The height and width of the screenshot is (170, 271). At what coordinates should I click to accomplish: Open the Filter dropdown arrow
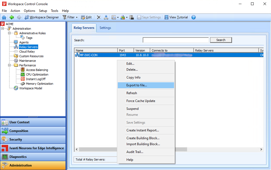[76, 17]
